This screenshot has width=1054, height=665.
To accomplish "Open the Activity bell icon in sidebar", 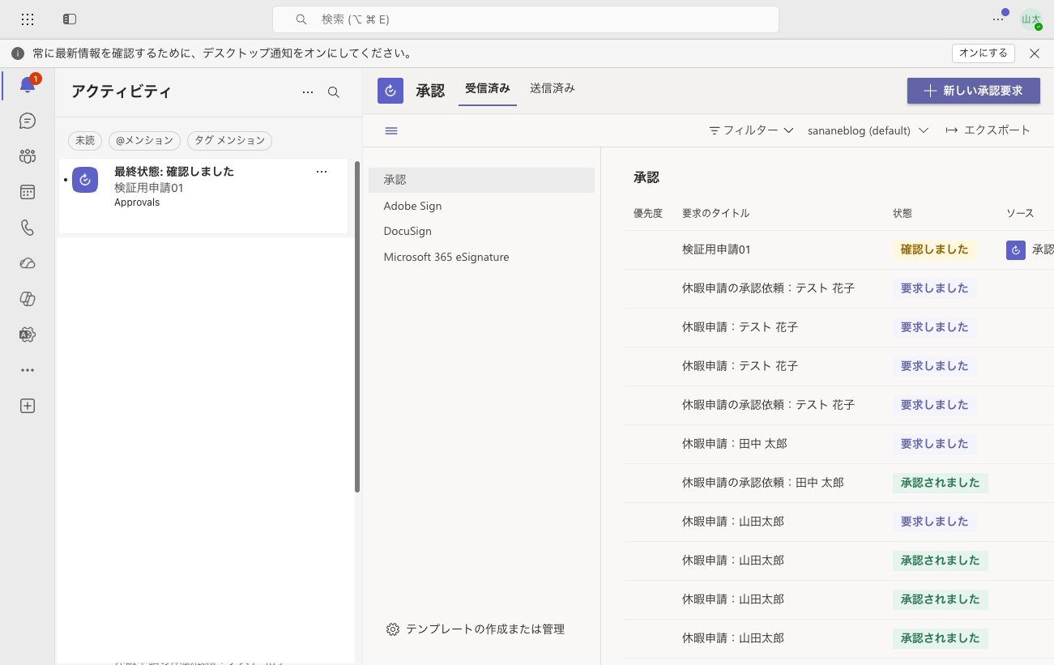I will 28,85.
